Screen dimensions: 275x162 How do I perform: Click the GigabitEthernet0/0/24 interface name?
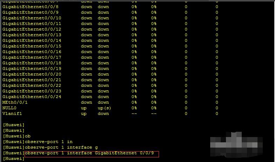[32, 97]
